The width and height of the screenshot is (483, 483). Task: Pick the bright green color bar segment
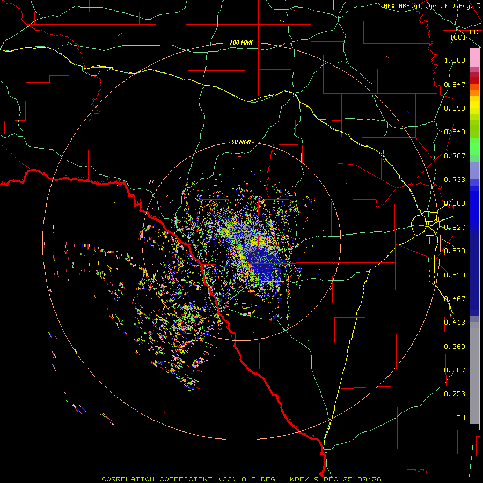[474, 147]
